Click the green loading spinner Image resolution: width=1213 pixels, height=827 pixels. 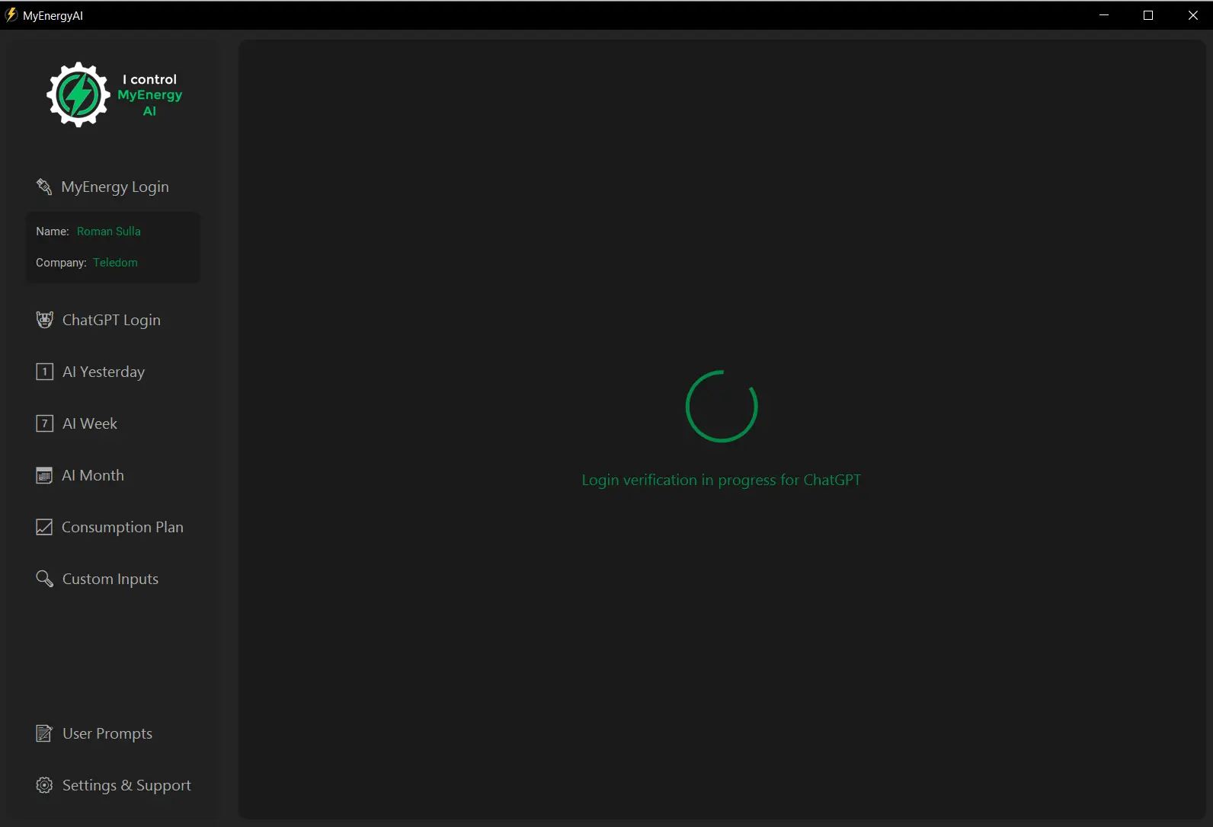pos(722,407)
